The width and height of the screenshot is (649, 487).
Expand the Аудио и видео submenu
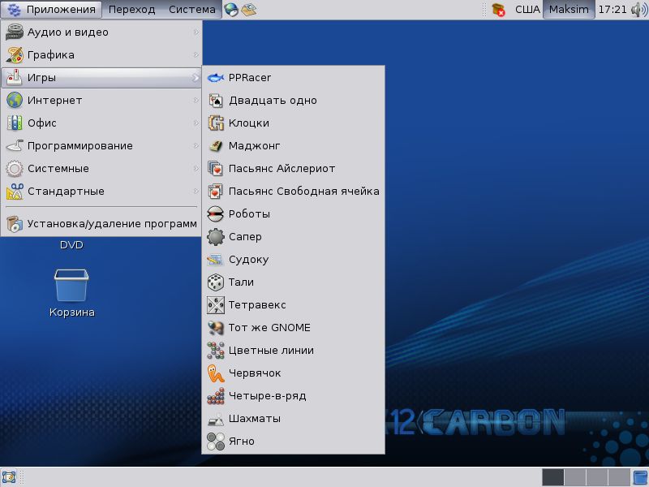(x=101, y=32)
